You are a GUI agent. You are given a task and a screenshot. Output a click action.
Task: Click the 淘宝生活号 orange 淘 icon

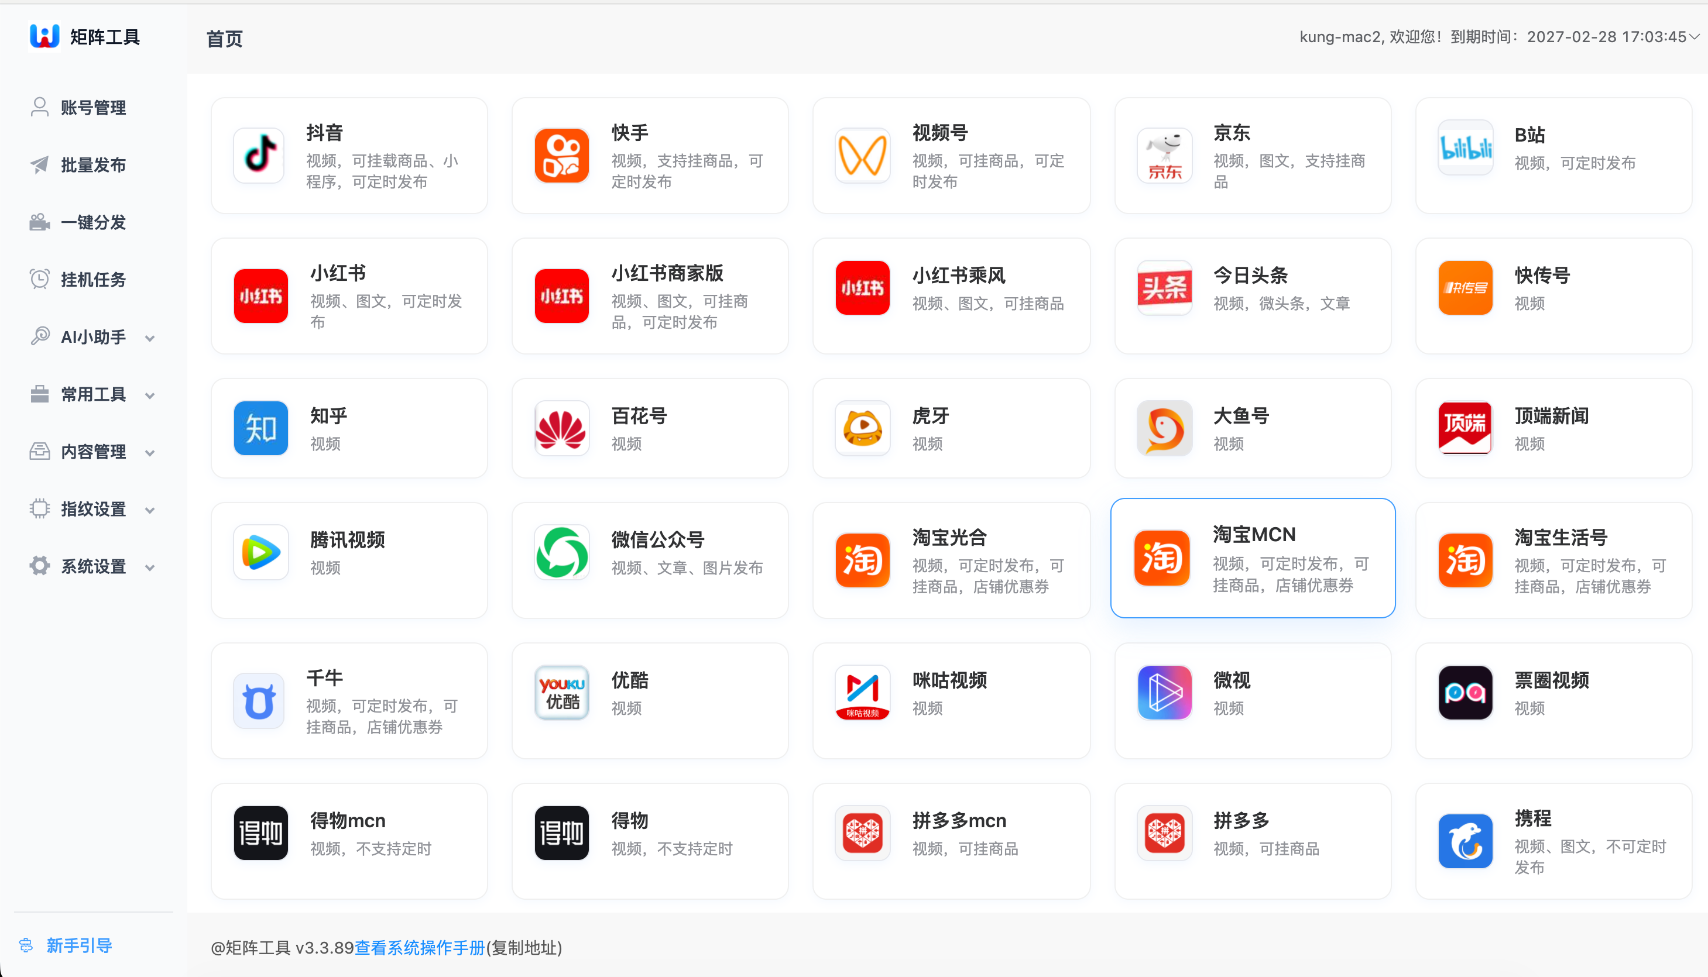(x=1465, y=560)
